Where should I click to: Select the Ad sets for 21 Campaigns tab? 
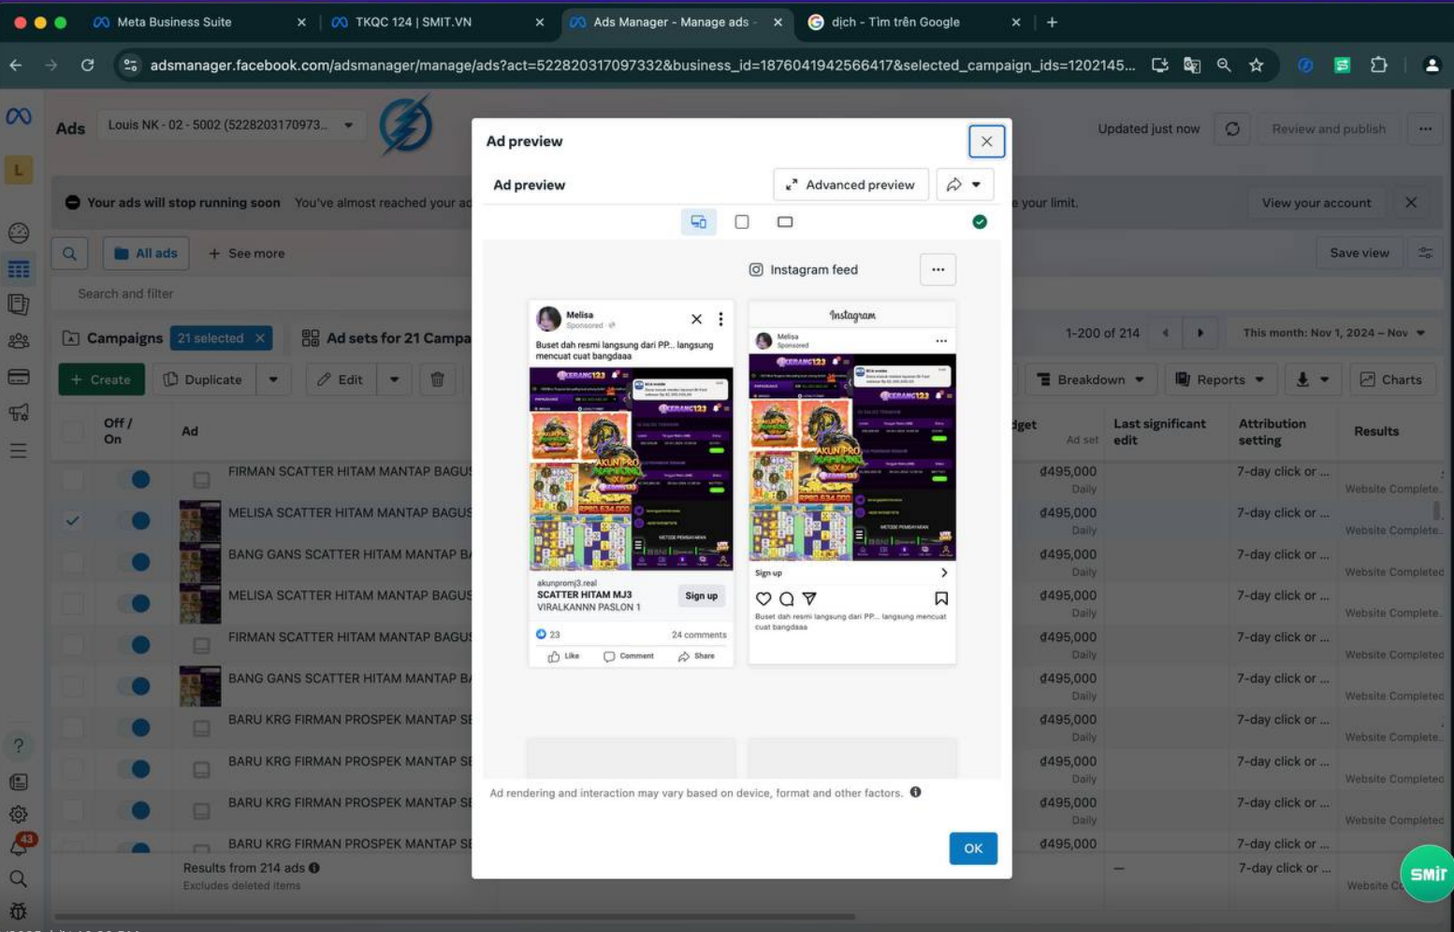[385, 338]
